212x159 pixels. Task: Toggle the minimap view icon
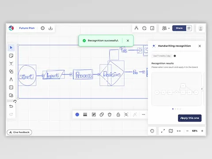coord(171,131)
